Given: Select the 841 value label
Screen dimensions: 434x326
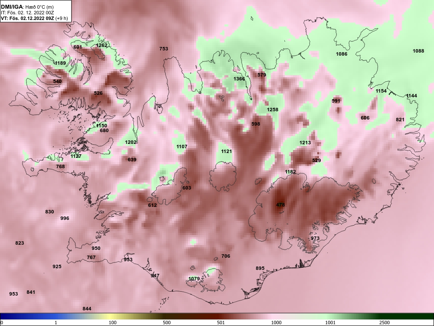Looking at the screenshot, I should [31, 292].
